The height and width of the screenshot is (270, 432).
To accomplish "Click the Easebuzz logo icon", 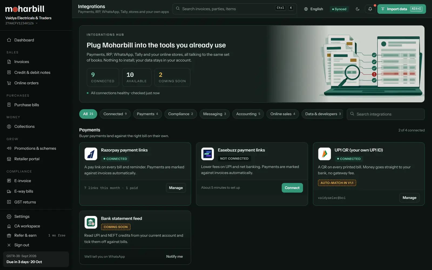I will pos(208,154).
